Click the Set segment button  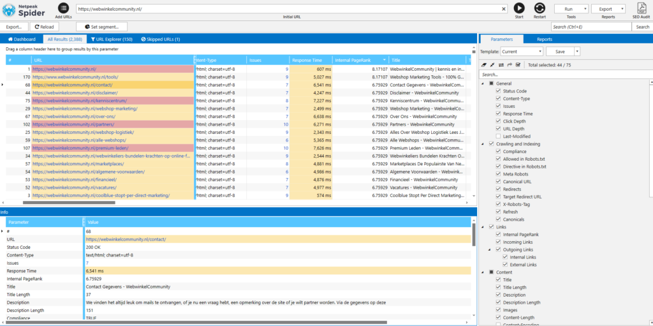point(101,27)
